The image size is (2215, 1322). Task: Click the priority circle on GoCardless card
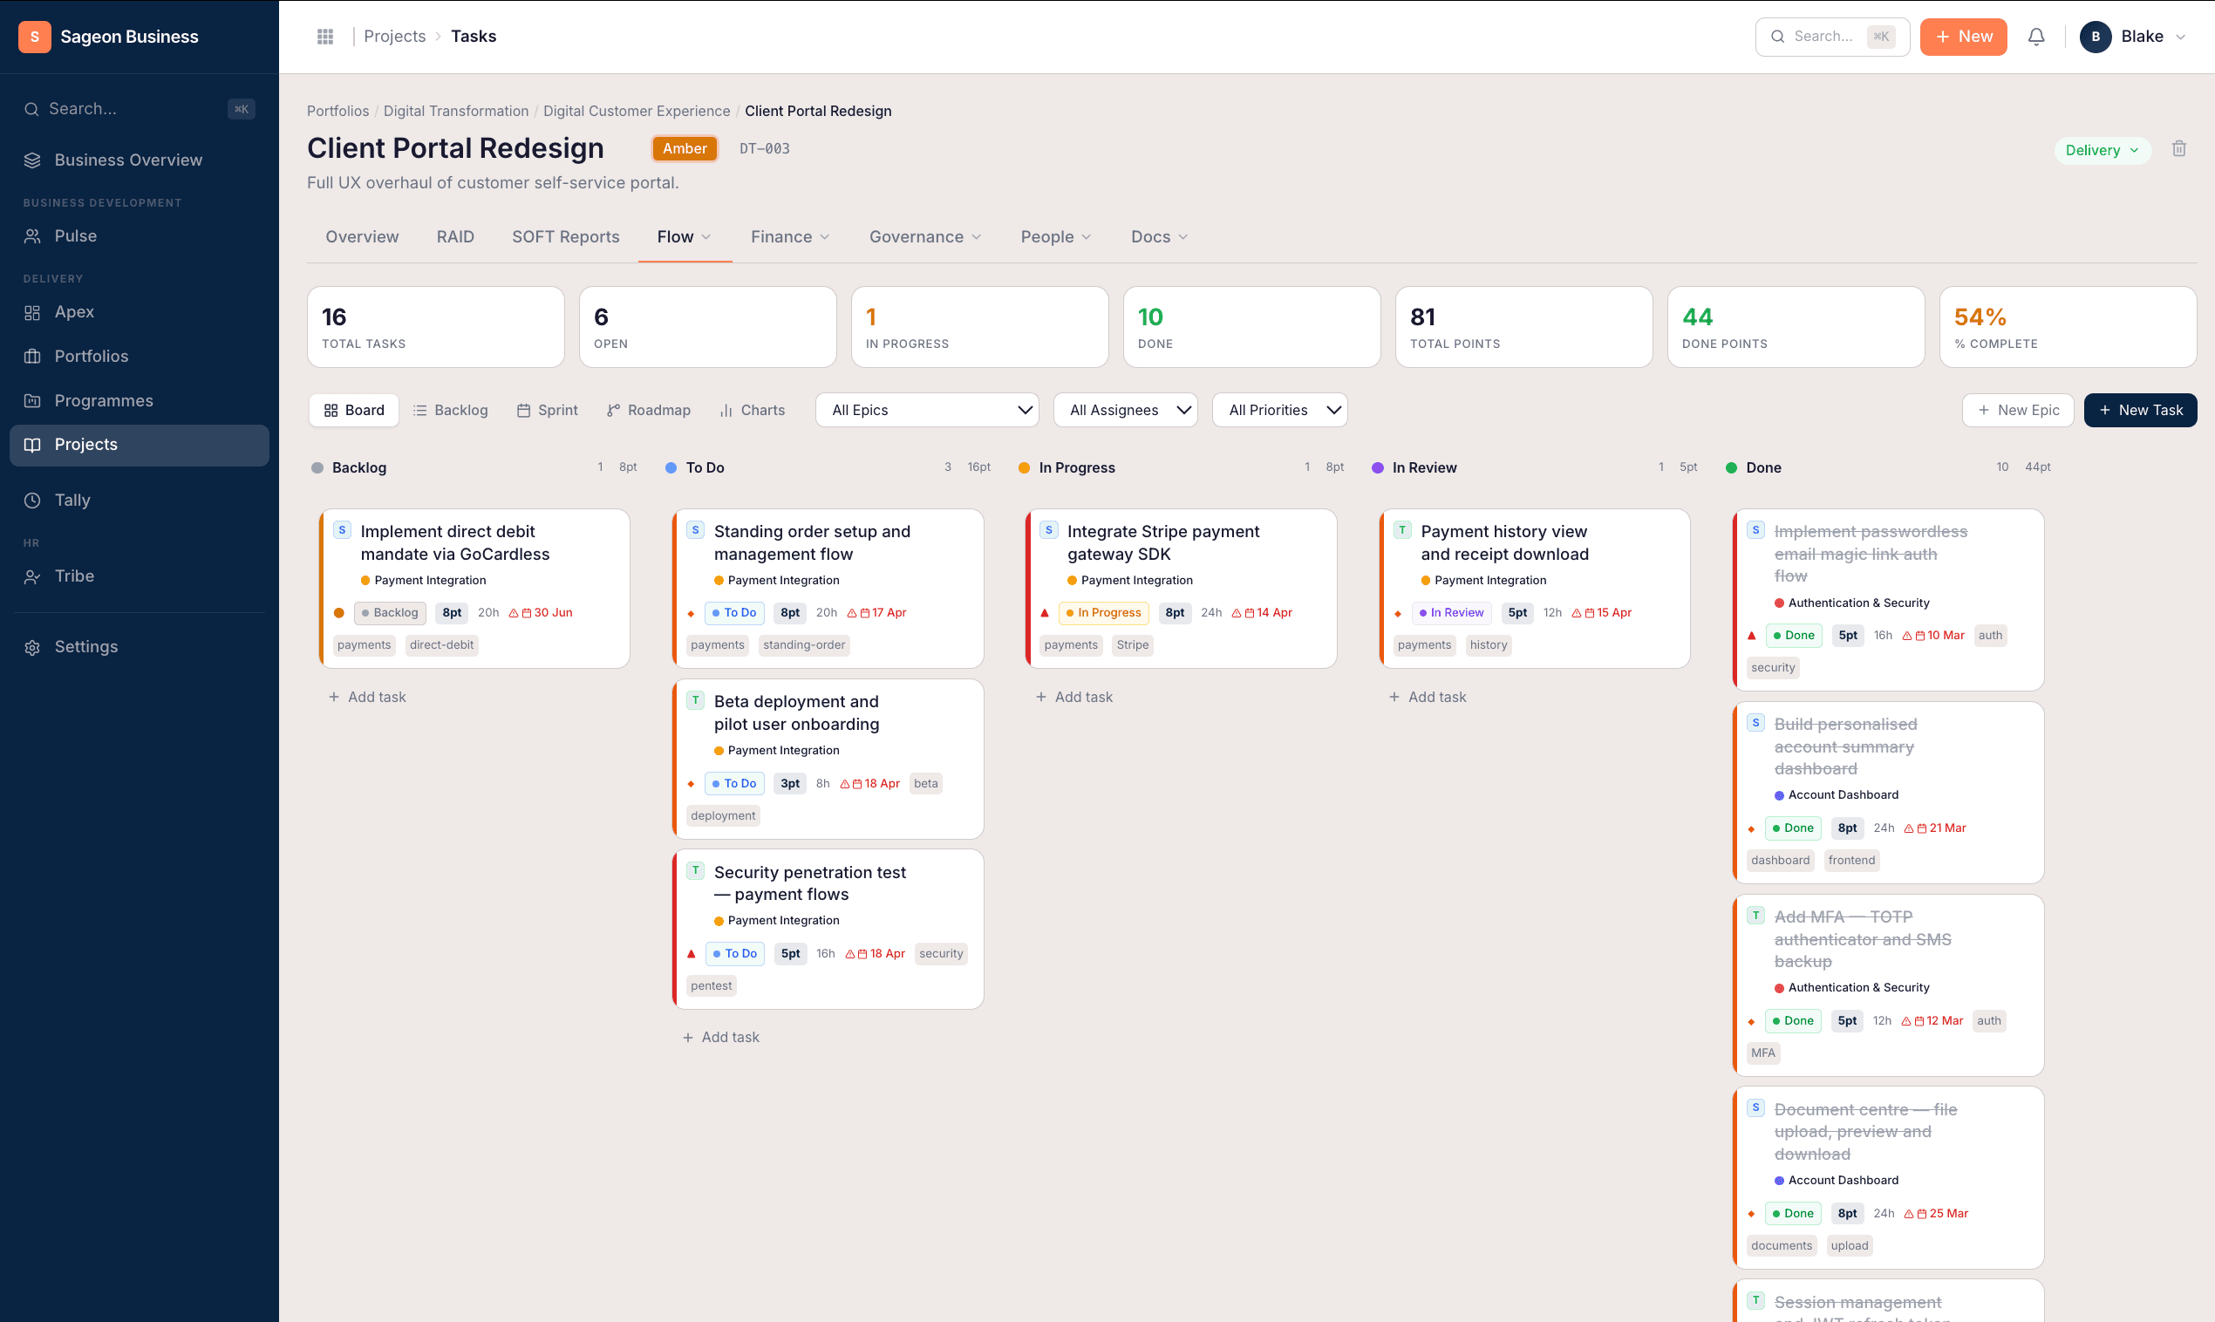tap(339, 613)
